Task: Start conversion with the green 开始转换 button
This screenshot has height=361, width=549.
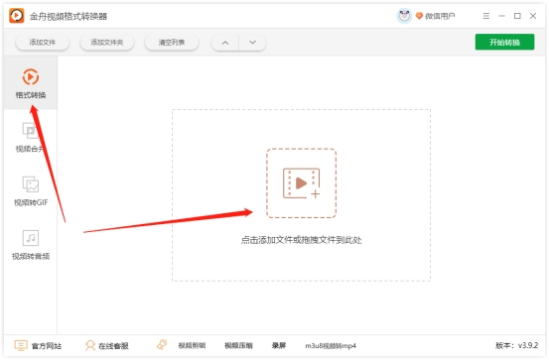Action: click(504, 42)
